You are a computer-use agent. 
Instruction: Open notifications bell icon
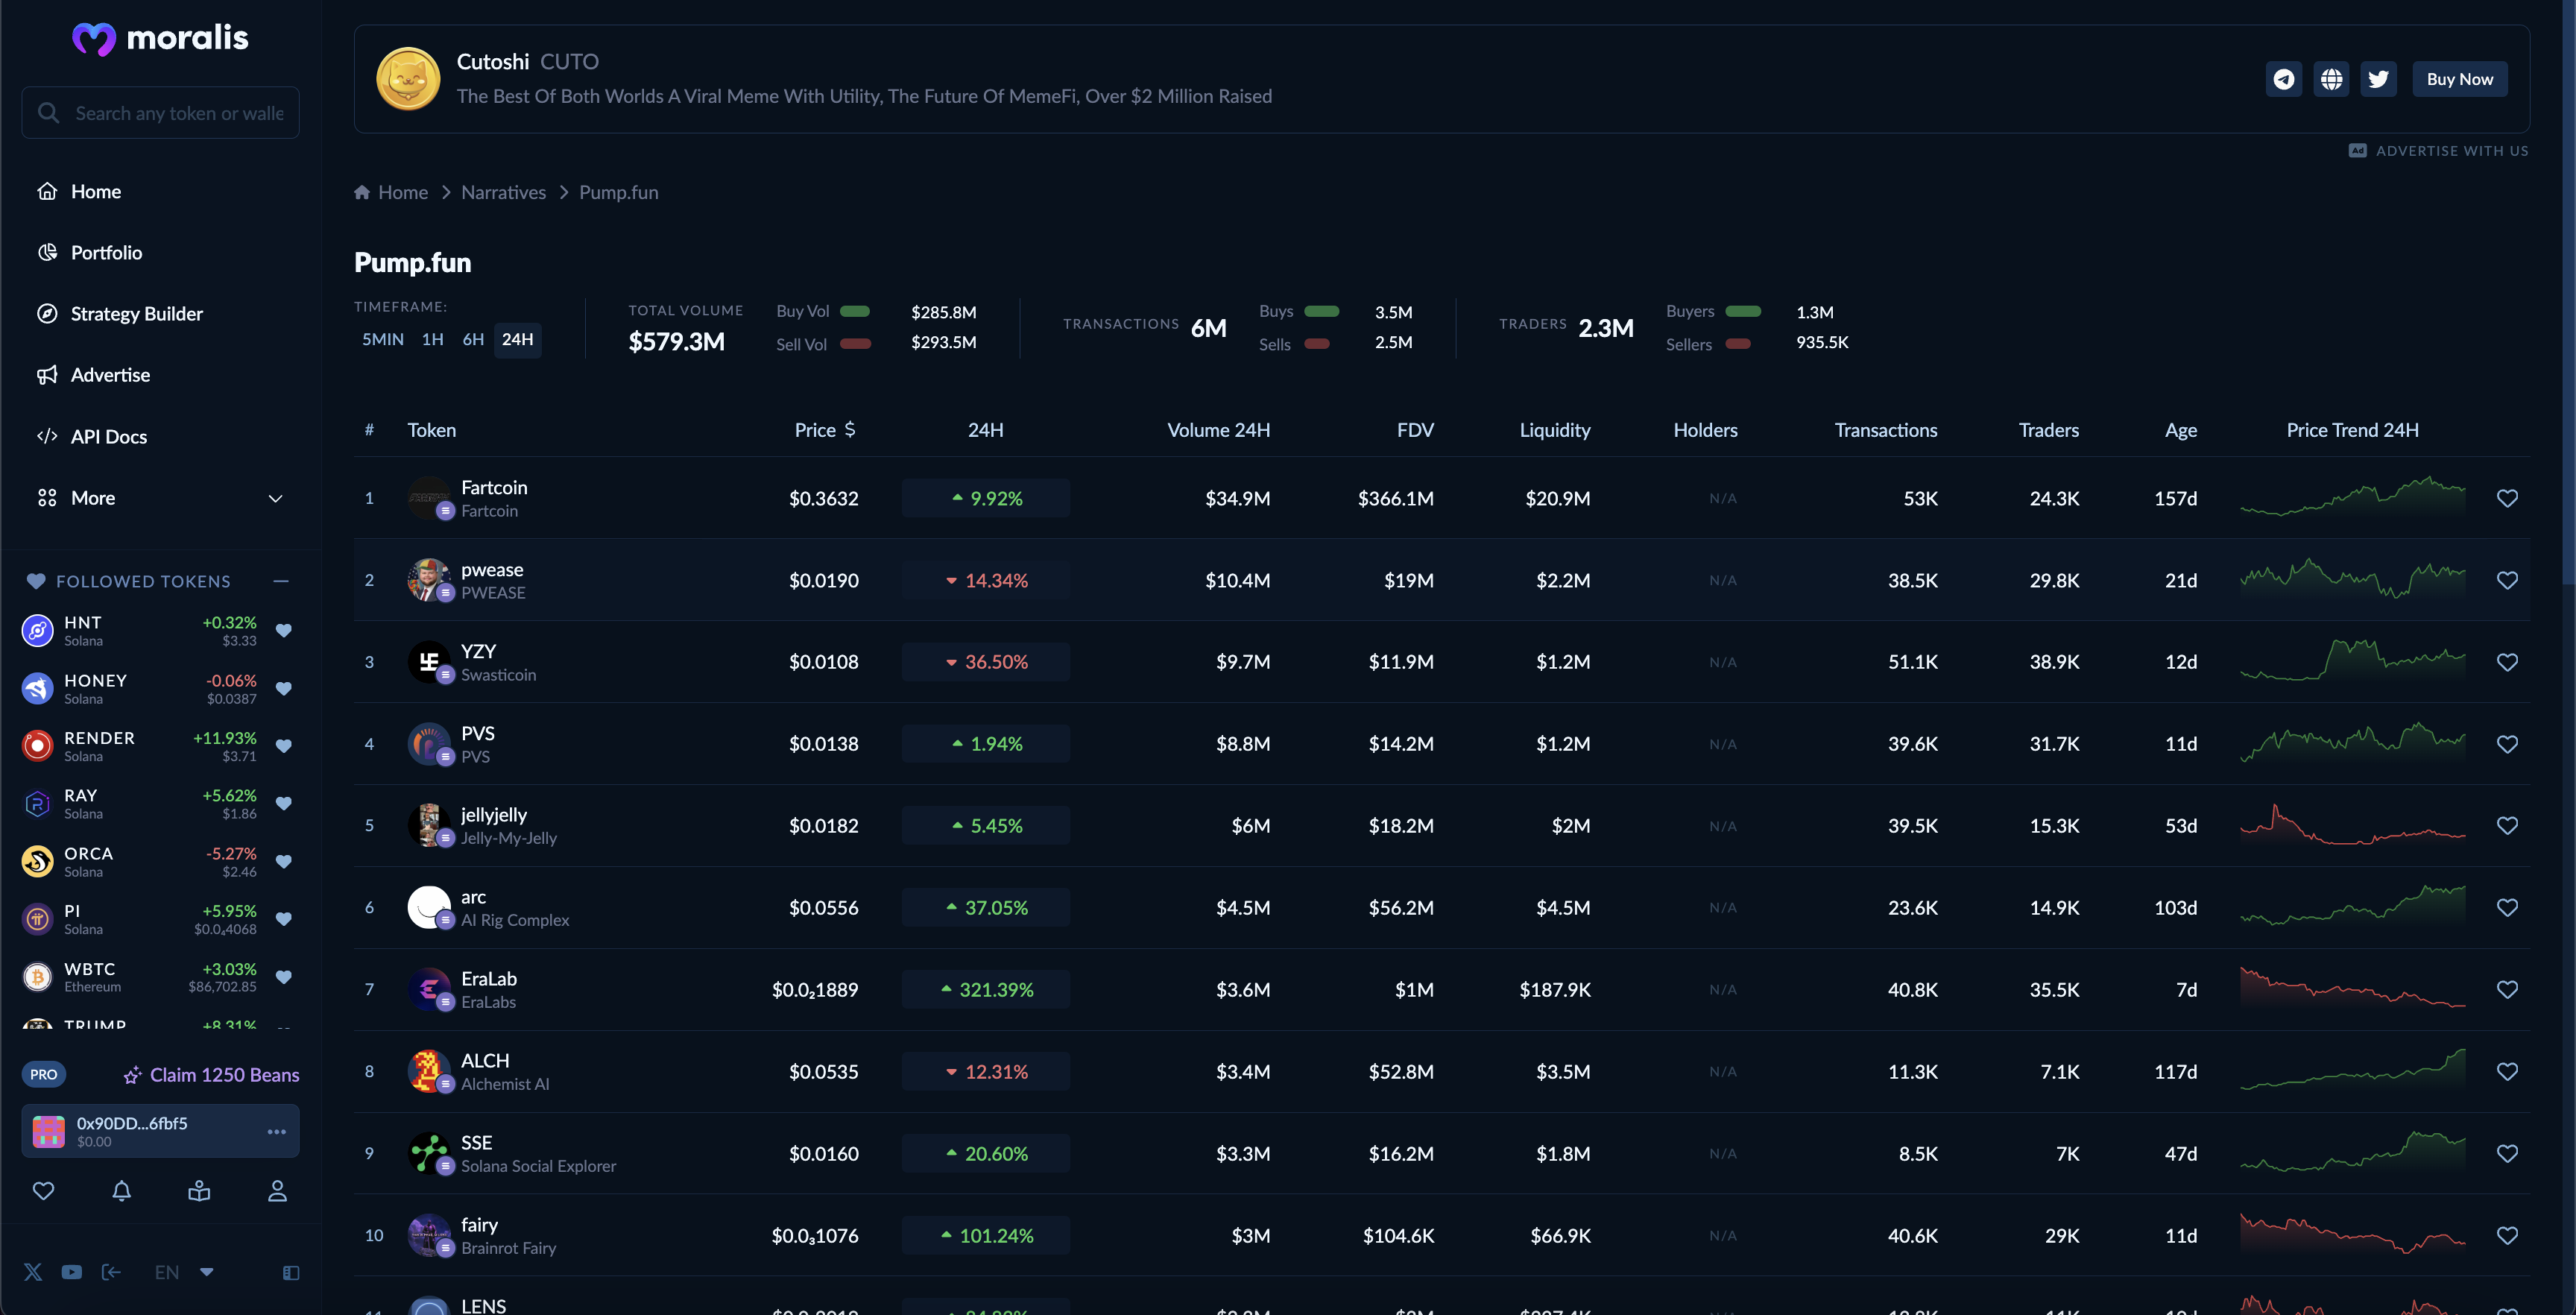(x=121, y=1190)
